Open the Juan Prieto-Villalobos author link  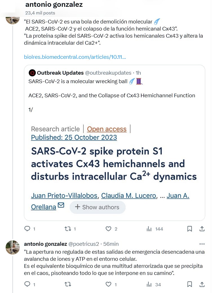tap(64, 195)
